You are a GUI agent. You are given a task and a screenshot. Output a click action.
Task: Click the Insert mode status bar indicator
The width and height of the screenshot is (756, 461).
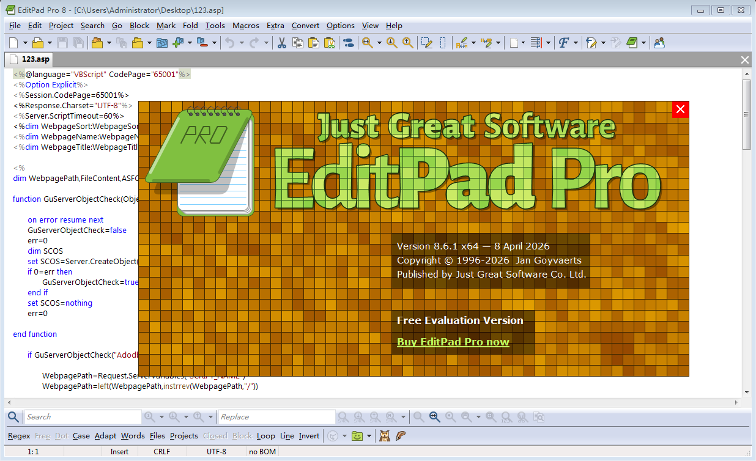tap(119, 452)
